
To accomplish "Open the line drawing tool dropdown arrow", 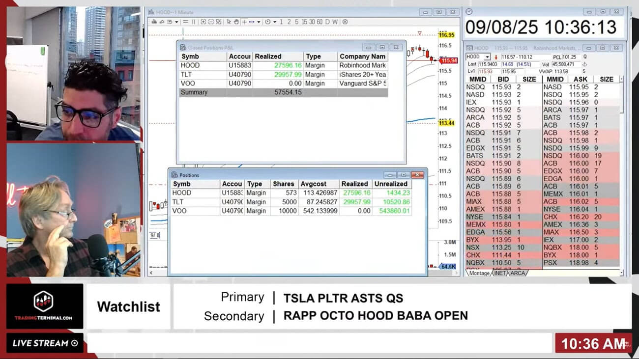I will click(x=259, y=22).
